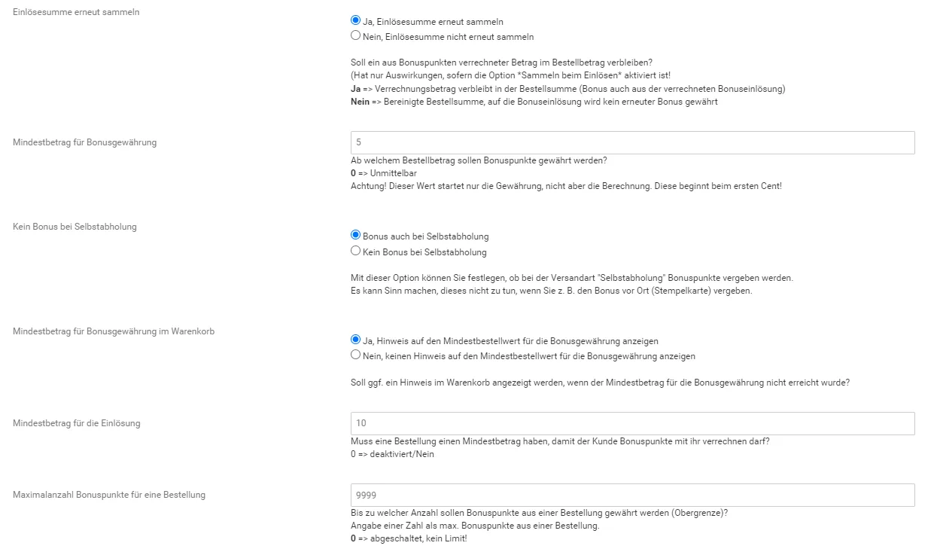Choose 'Nein, Einlösesumme nicht erneut sammeln' option
Image resolution: width=934 pixels, height=558 pixels.
tap(356, 35)
